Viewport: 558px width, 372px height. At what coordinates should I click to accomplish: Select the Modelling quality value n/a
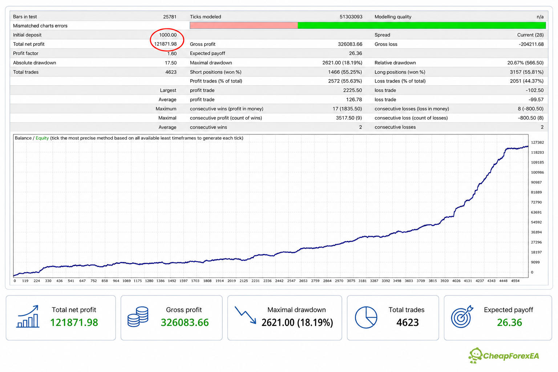[540, 17]
